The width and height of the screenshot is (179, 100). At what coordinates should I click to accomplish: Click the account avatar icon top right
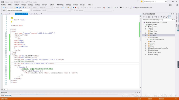[x=177, y=5]
